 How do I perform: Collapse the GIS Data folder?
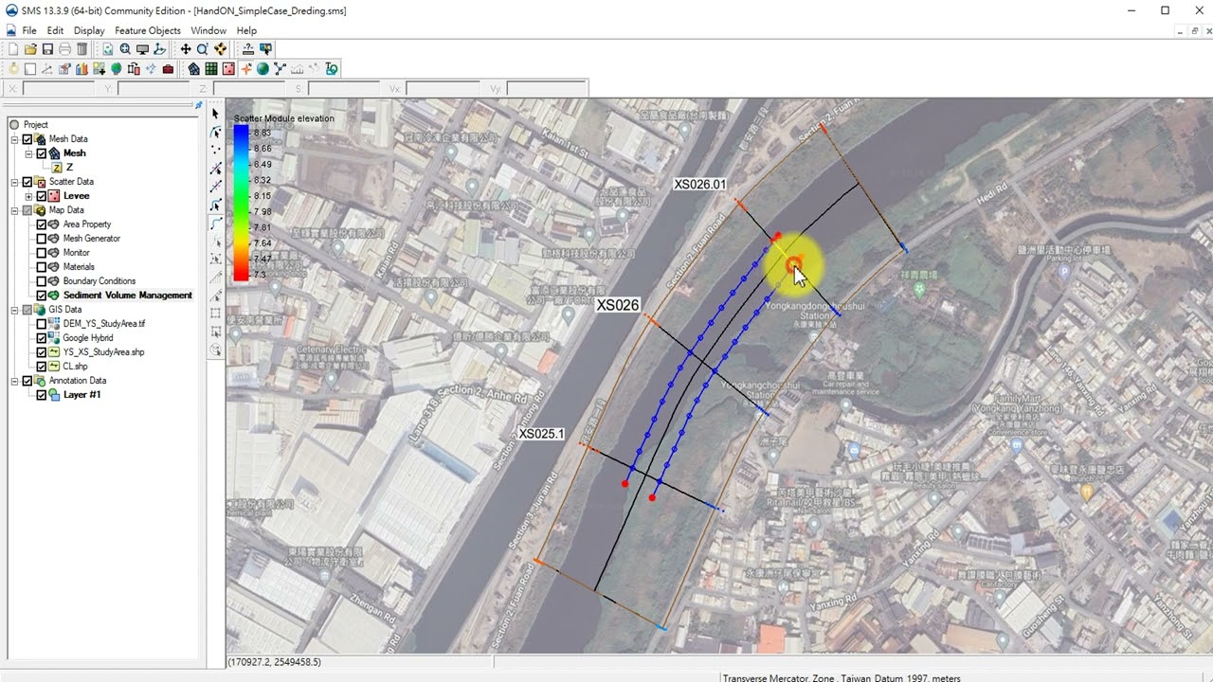[14, 310]
